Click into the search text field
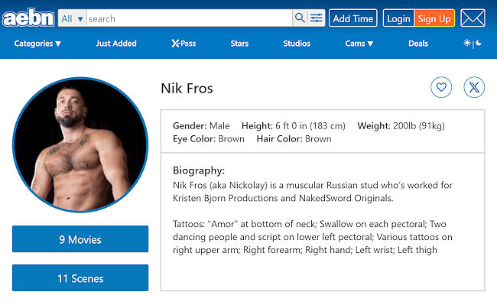 coord(189,18)
